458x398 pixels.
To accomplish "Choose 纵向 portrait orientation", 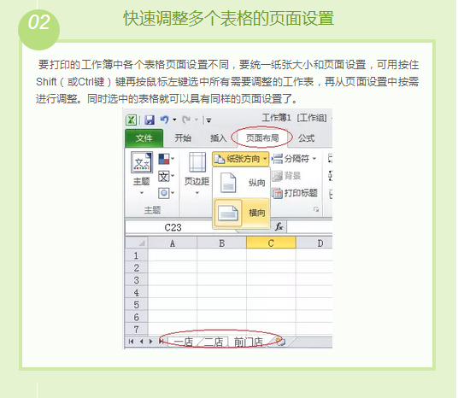I will point(241,183).
